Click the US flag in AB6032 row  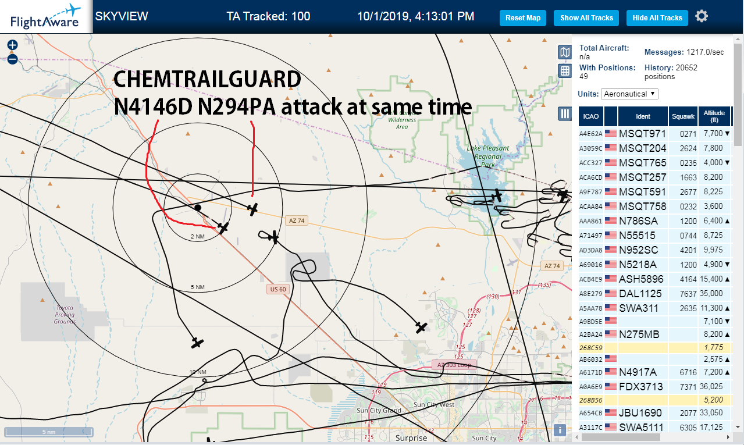click(611, 359)
